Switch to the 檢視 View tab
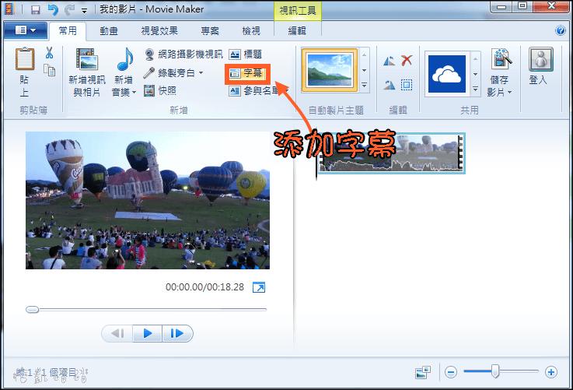This screenshot has width=573, height=390. pyautogui.click(x=251, y=31)
